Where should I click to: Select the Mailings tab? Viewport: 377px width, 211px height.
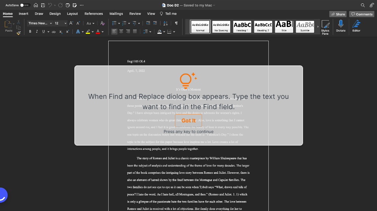116,14
